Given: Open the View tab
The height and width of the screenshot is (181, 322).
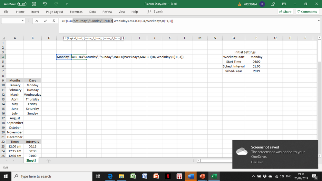Looking at the screenshot, I should pos(122,12).
